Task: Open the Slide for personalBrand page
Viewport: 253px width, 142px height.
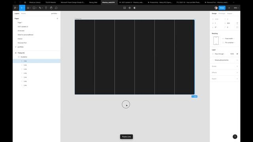Action: 25,35
